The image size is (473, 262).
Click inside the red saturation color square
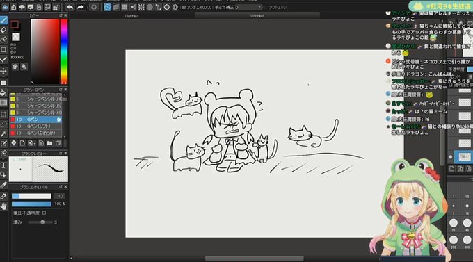45,51
